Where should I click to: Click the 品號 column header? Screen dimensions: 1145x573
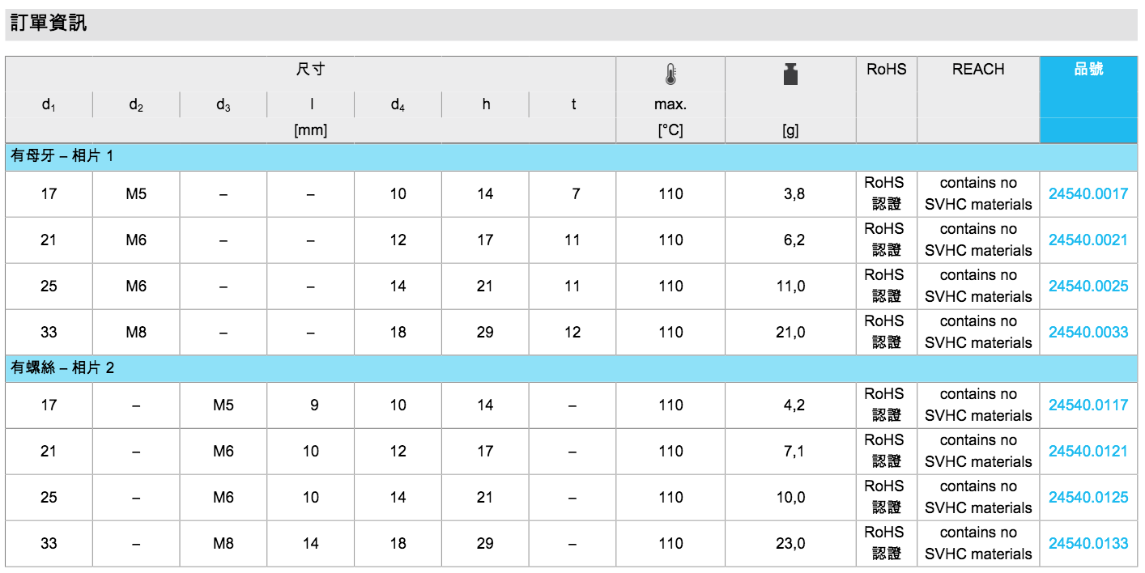pyautogui.click(x=1088, y=70)
